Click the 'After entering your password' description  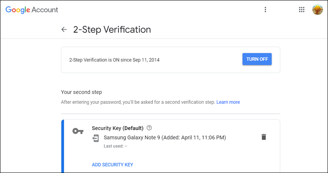pos(138,102)
